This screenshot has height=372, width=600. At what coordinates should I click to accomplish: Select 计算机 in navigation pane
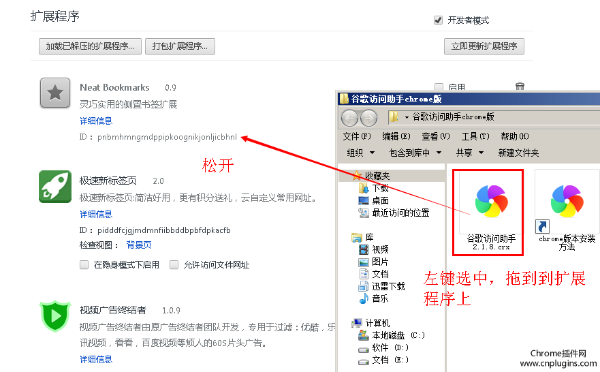pyautogui.click(x=377, y=323)
